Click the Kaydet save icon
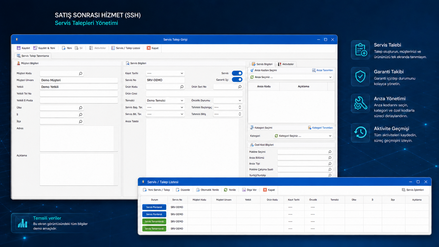Viewport: 439px width, 247px height. tap(19, 48)
